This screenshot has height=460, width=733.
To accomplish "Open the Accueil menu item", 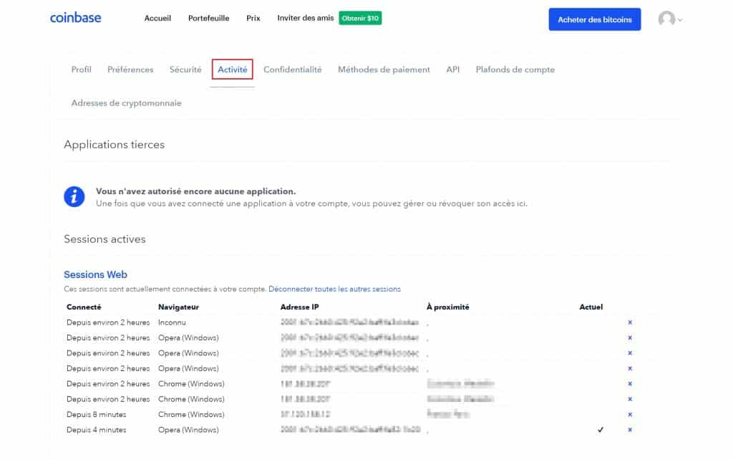I will (157, 18).
